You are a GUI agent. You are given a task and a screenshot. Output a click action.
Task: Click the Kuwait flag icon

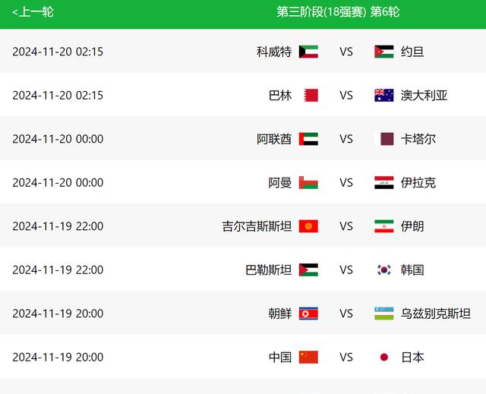pyautogui.click(x=308, y=52)
